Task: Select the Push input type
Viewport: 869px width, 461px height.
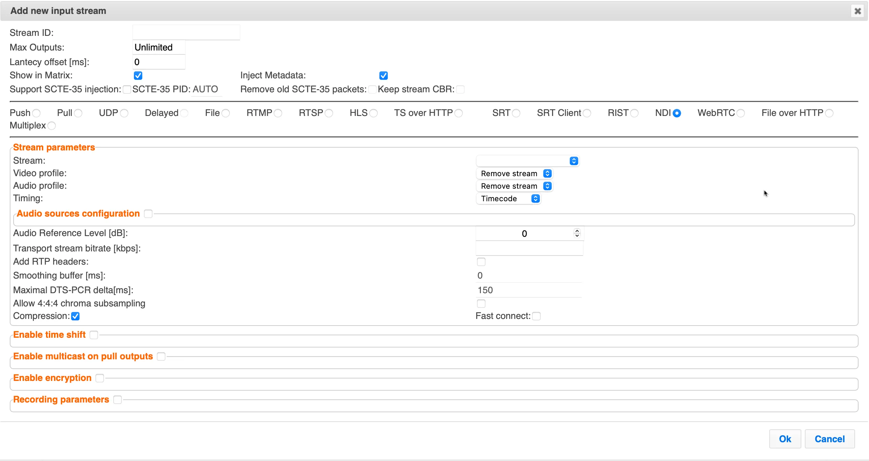Action: [36, 113]
